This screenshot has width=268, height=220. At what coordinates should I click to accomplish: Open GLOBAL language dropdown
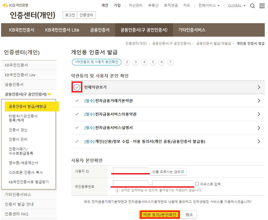(237, 6)
